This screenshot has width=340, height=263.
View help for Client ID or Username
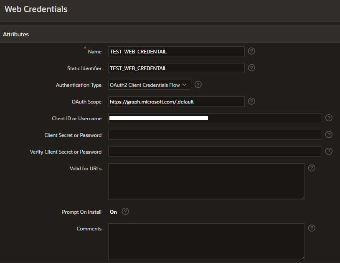[x=329, y=118]
